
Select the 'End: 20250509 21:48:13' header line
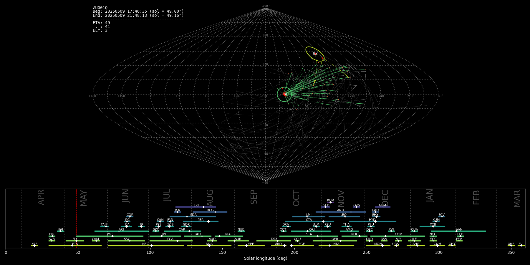(x=138, y=15)
